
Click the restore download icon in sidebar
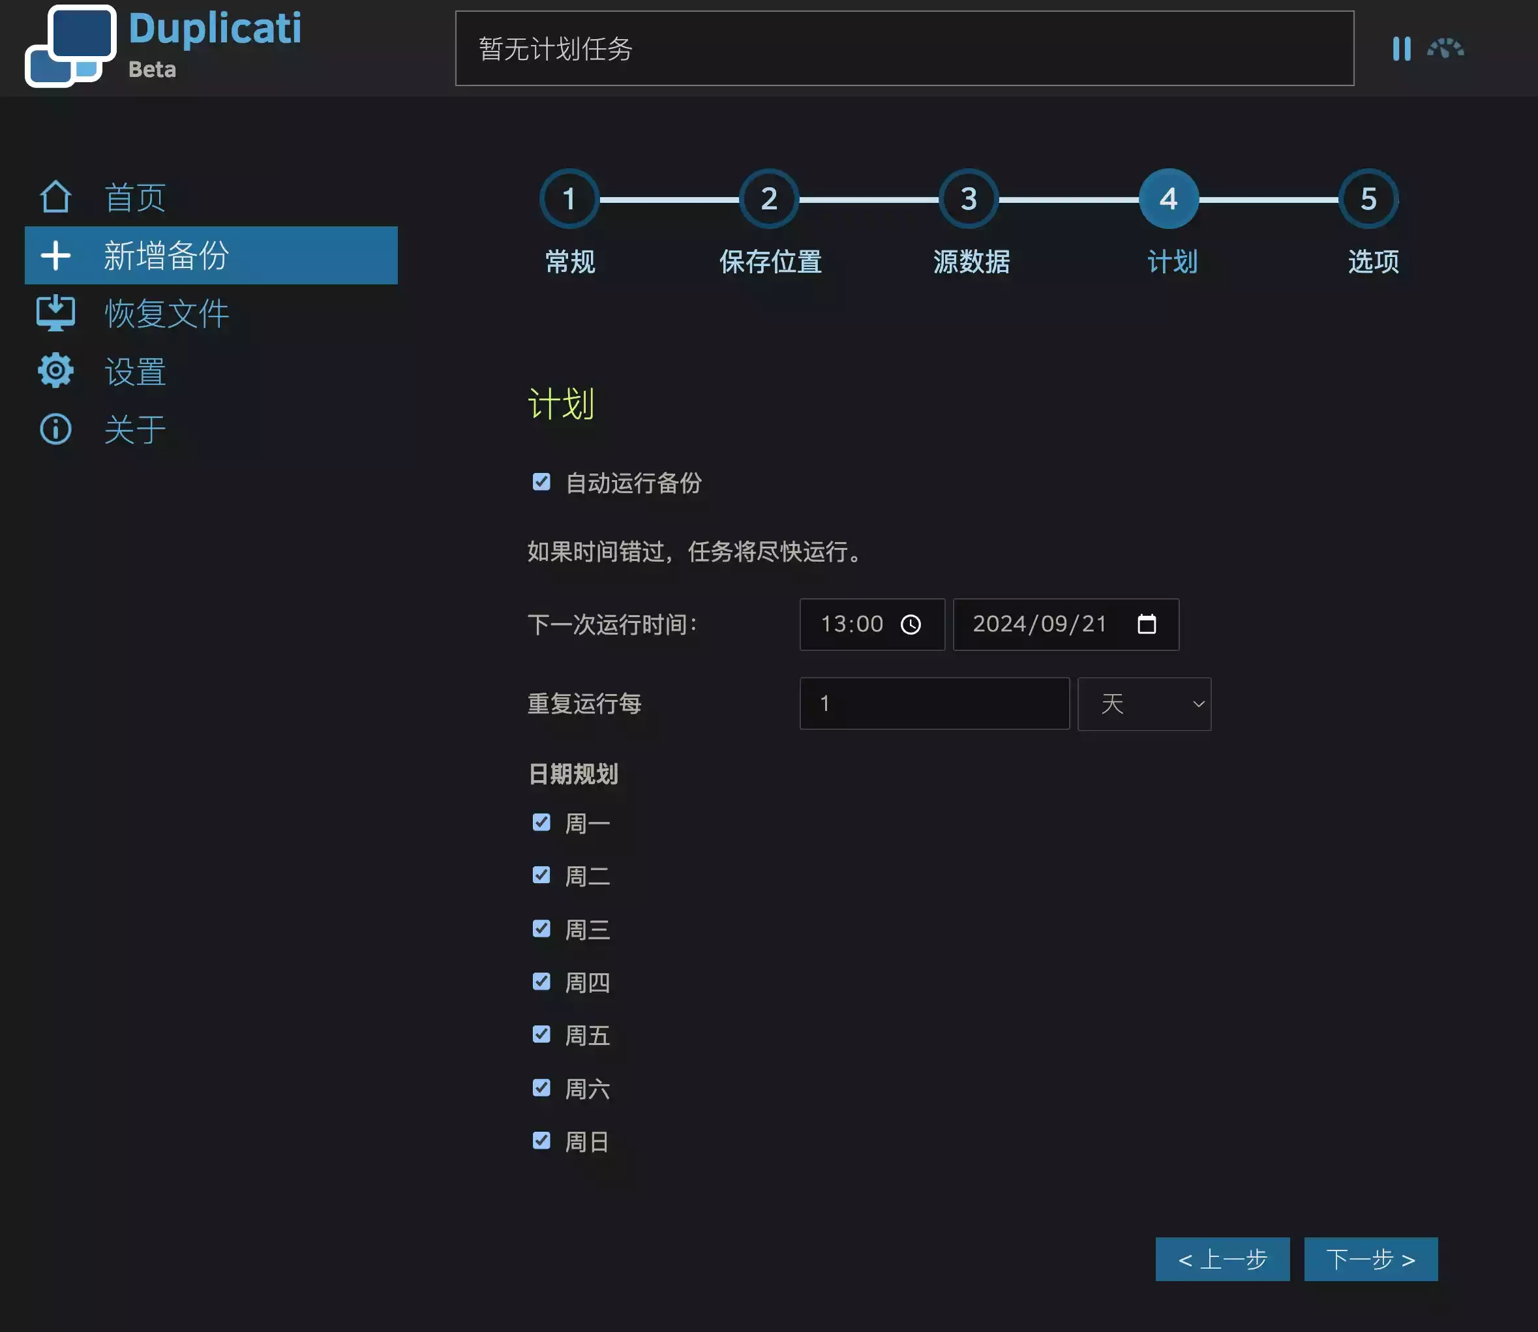pos(55,313)
